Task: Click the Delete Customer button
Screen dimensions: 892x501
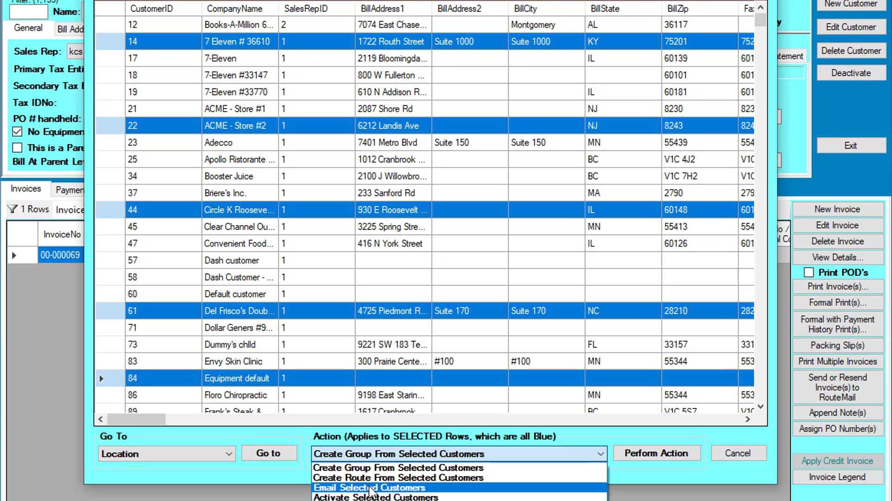Action: tap(851, 51)
